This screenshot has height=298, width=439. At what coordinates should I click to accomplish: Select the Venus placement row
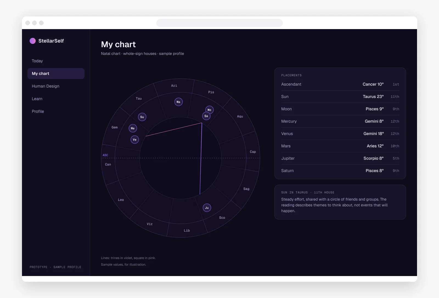[340, 134]
